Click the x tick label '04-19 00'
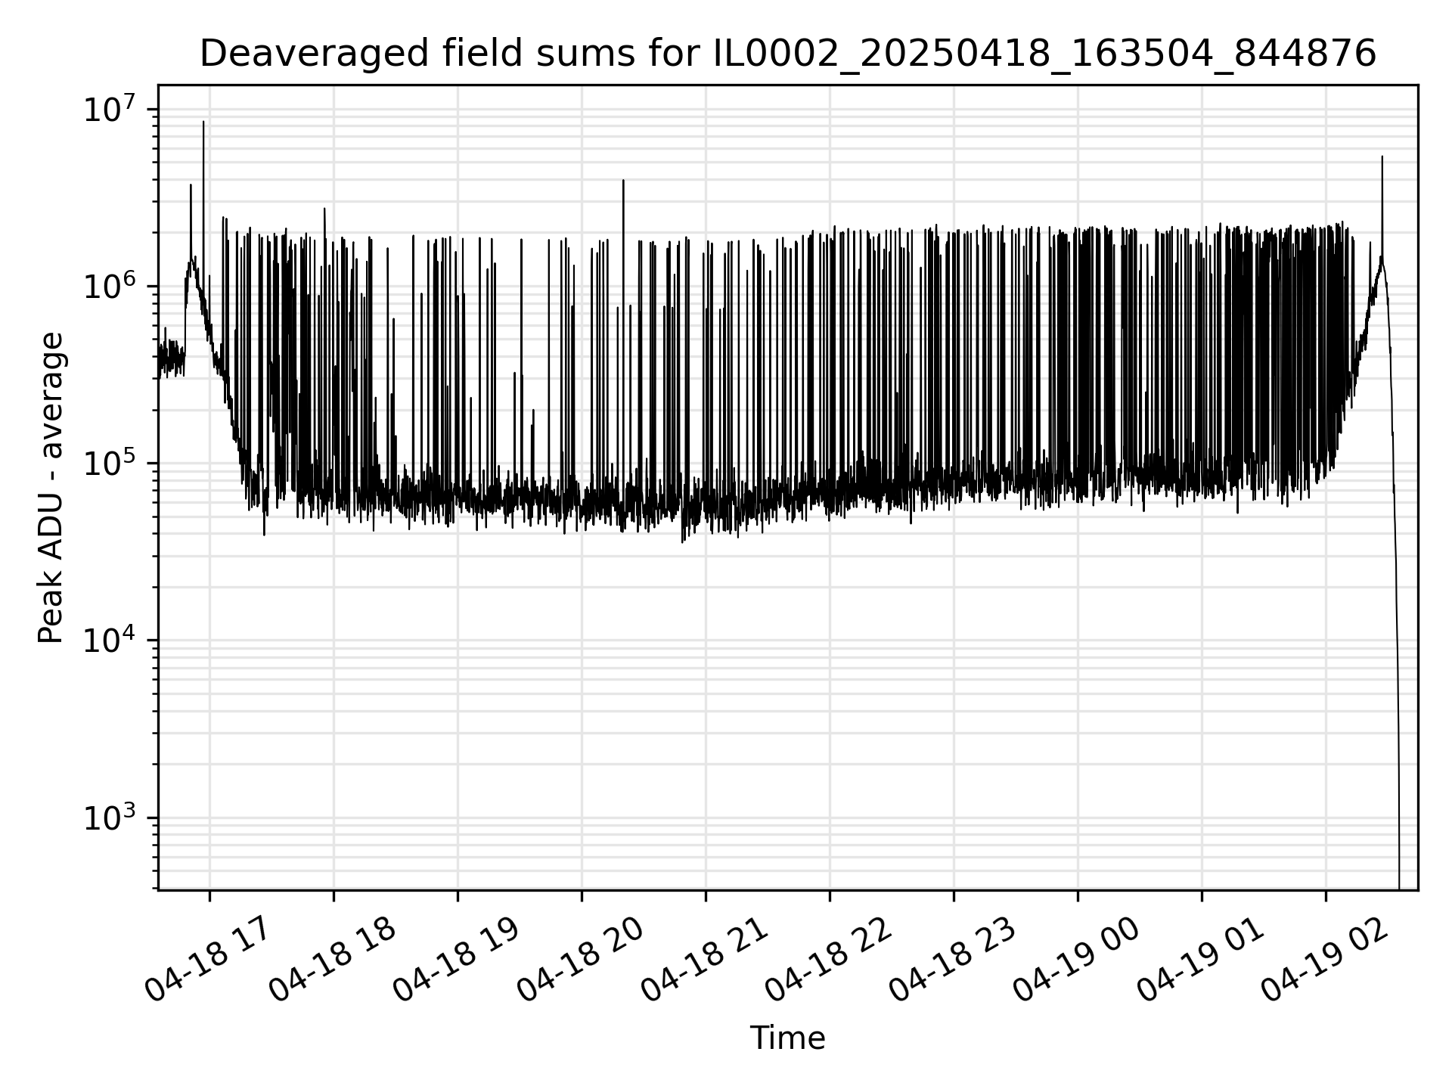This screenshot has width=1452, height=1089. tap(1075, 959)
